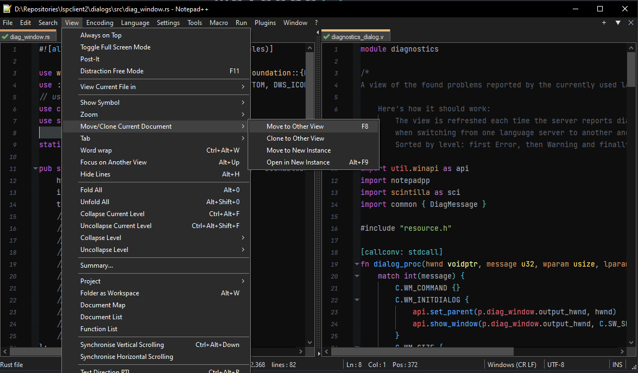This screenshot has height=373, width=638.
Task: Click right view vertical scrollbar thumb
Action: tap(631, 69)
